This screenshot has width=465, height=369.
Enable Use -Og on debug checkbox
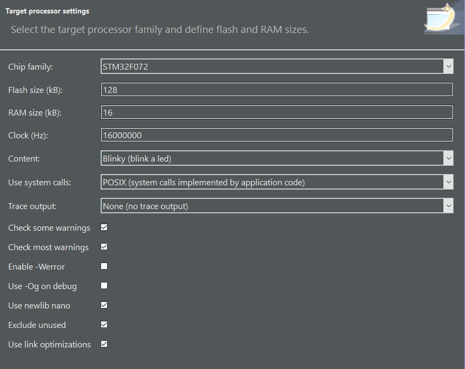(104, 286)
